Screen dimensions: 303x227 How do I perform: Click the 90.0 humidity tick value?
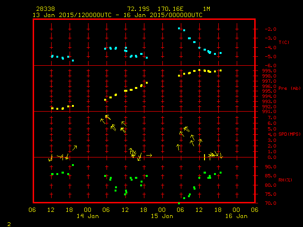click(268, 167)
